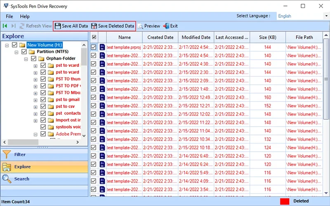The width and height of the screenshot is (330, 206).
Task: Collapse the Partition (NTFS) node
Action: 16,52
